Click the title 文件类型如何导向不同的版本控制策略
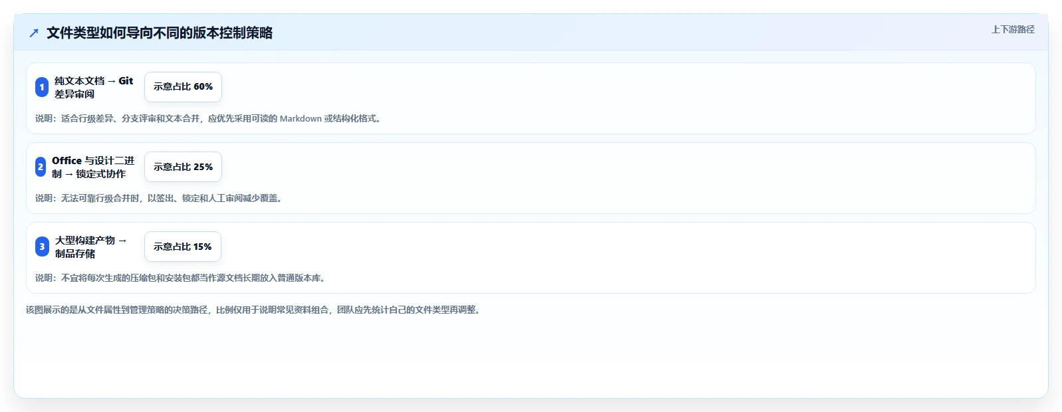 pyautogui.click(x=160, y=33)
